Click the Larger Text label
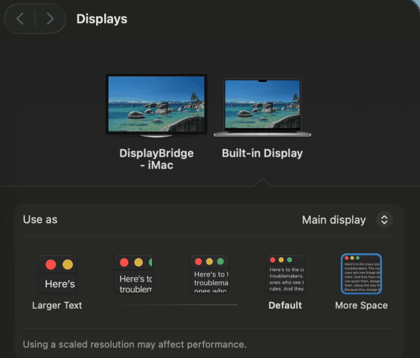 57,306
